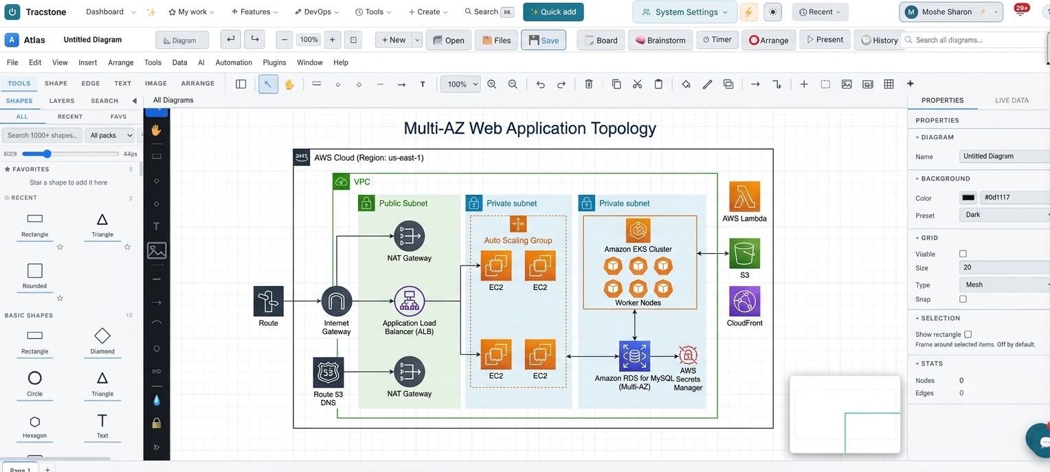Click the Brainstorm button
Screen dimensions: 1050x472
pyautogui.click(x=660, y=40)
